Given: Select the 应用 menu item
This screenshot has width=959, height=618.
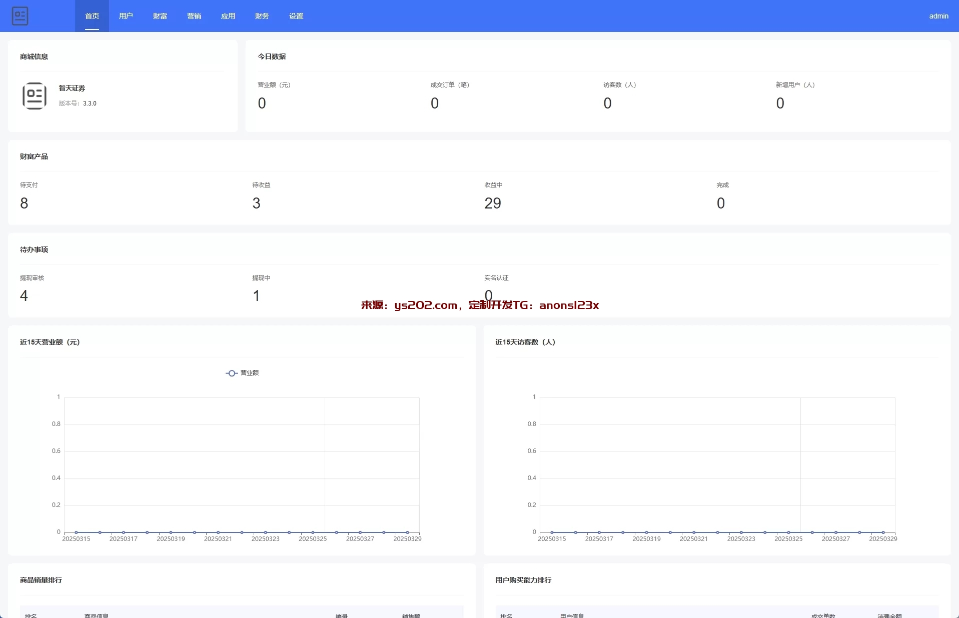Looking at the screenshot, I should pyautogui.click(x=228, y=16).
